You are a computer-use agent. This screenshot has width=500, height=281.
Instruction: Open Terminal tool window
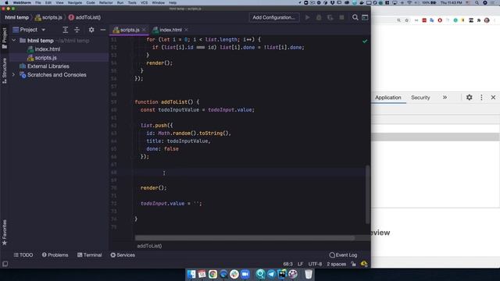[90, 255]
